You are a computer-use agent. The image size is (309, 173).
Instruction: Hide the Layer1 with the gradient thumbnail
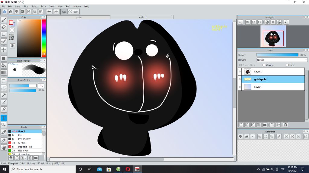pyautogui.click(x=240, y=87)
